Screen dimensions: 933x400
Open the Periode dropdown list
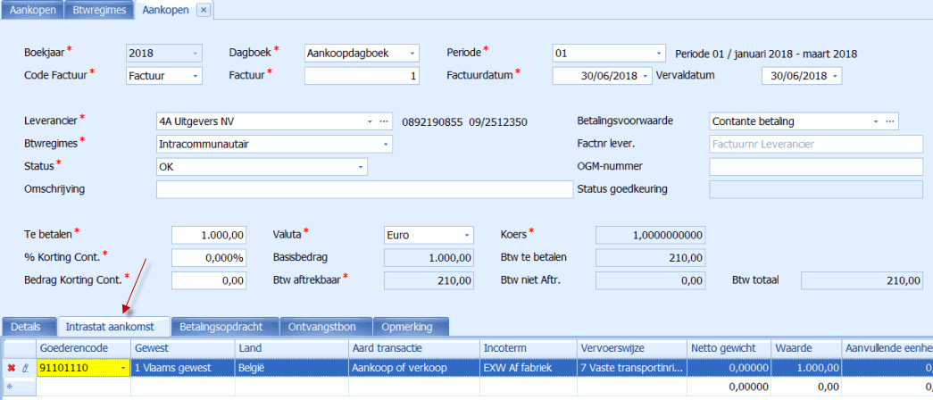[659, 54]
